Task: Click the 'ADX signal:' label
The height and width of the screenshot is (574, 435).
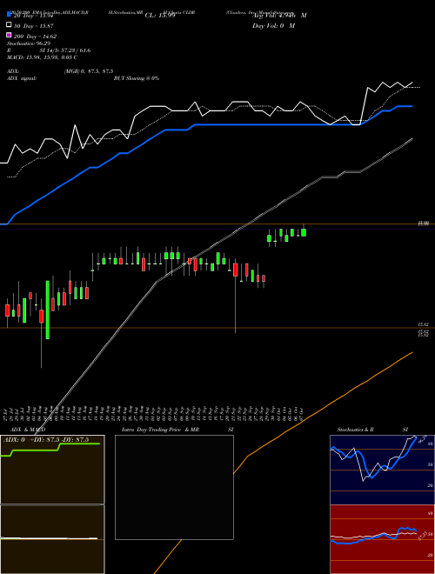Action: point(22,78)
